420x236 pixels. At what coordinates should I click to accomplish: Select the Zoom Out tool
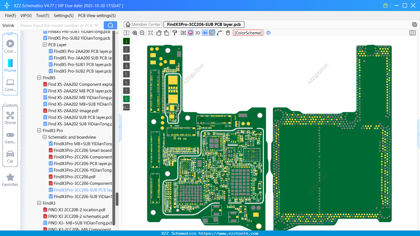142,33
